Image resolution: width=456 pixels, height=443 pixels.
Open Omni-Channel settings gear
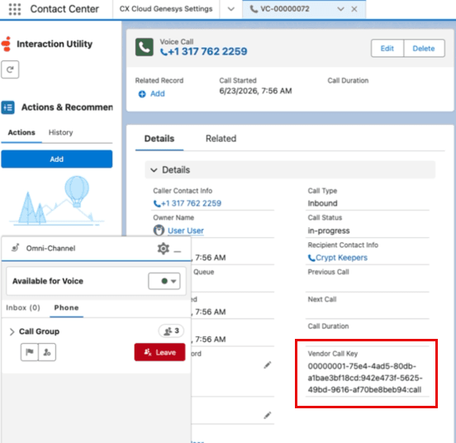[163, 249]
